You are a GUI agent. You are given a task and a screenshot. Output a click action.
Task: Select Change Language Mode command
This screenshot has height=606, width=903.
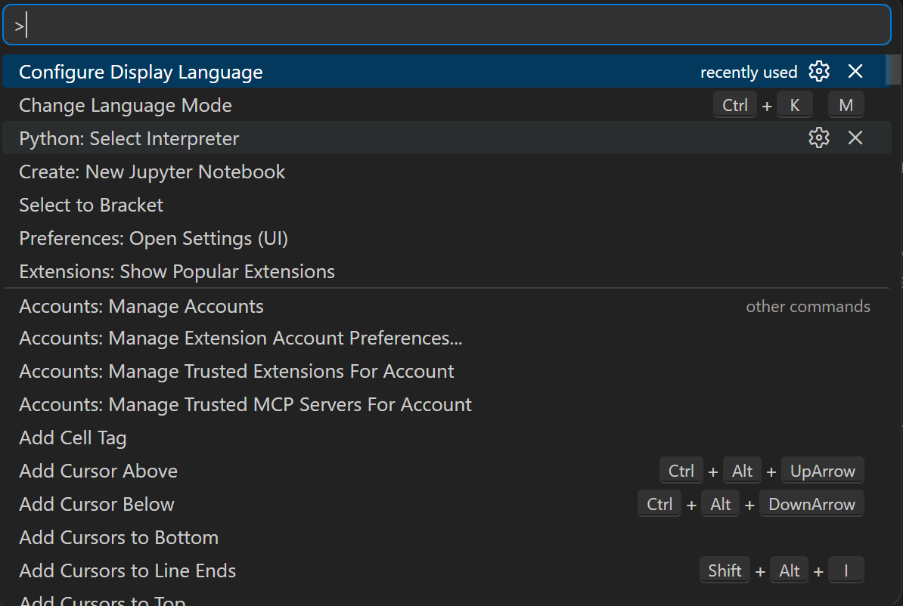(x=447, y=105)
